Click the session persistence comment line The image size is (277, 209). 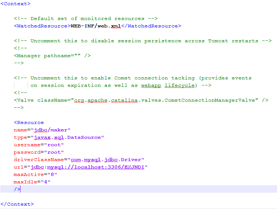(x=143, y=41)
